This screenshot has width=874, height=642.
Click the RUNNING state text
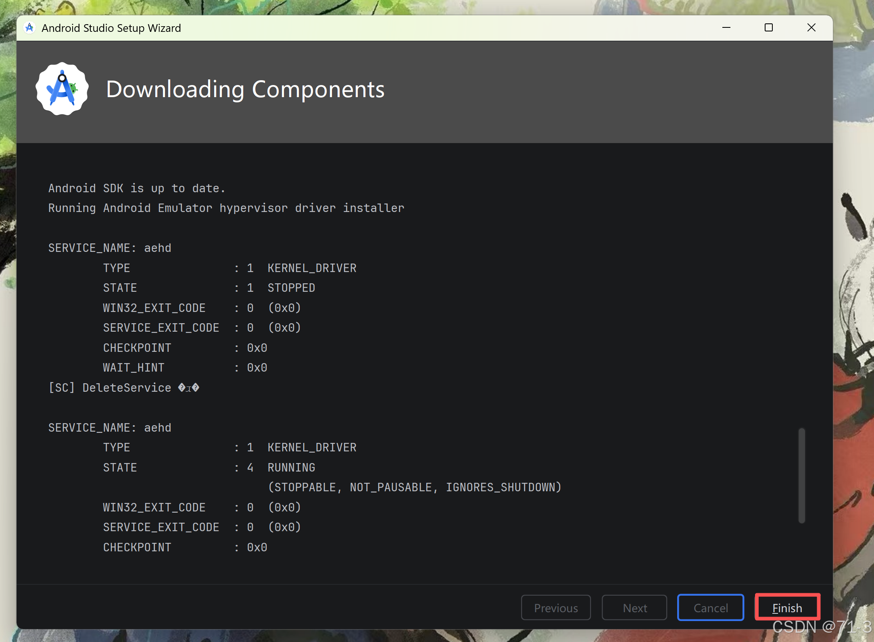[291, 467]
